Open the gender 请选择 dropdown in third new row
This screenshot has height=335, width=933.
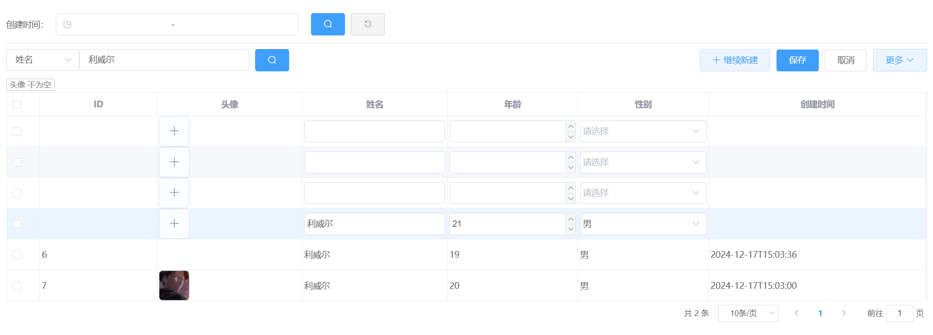pyautogui.click(x=643, y=193)
